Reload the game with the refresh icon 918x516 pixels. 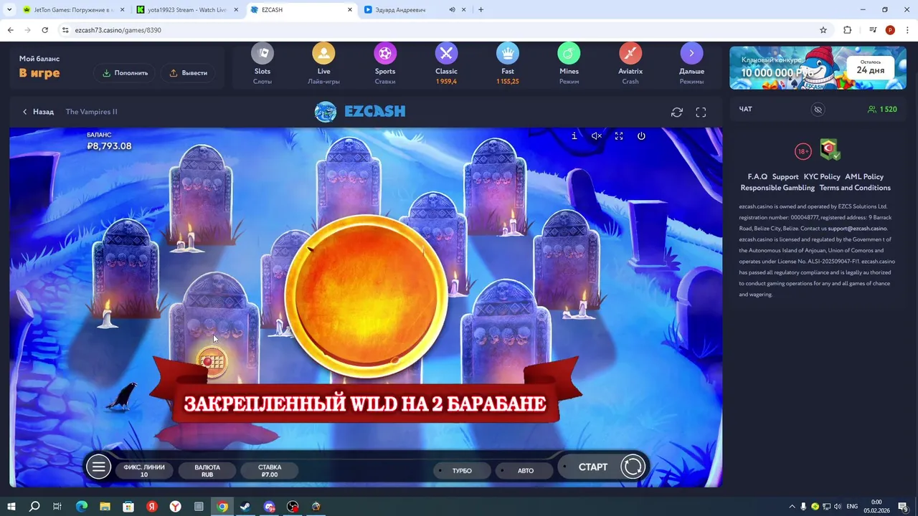(x=677, y=112)
